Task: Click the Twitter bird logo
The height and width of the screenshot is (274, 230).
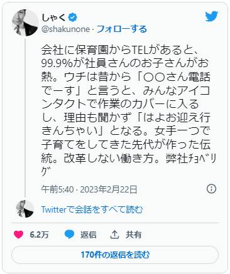Action: [x=212, y=16]
